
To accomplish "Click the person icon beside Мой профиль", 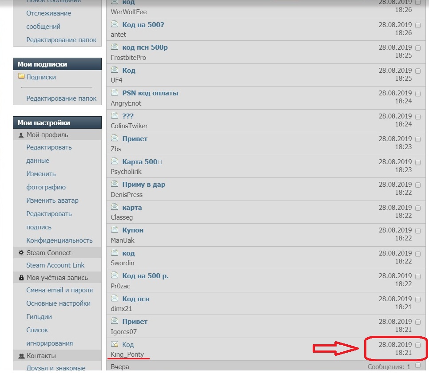I will coord(21,135).
